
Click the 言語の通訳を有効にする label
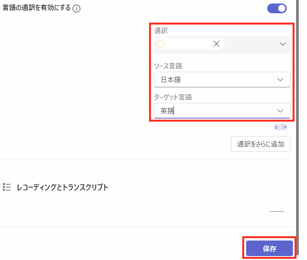[36, 8]
